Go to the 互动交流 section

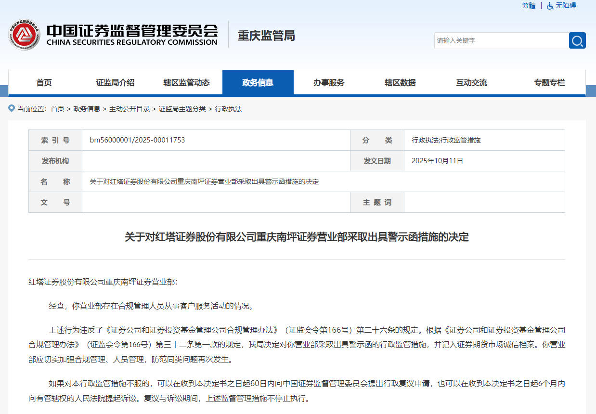pos(471,83)
